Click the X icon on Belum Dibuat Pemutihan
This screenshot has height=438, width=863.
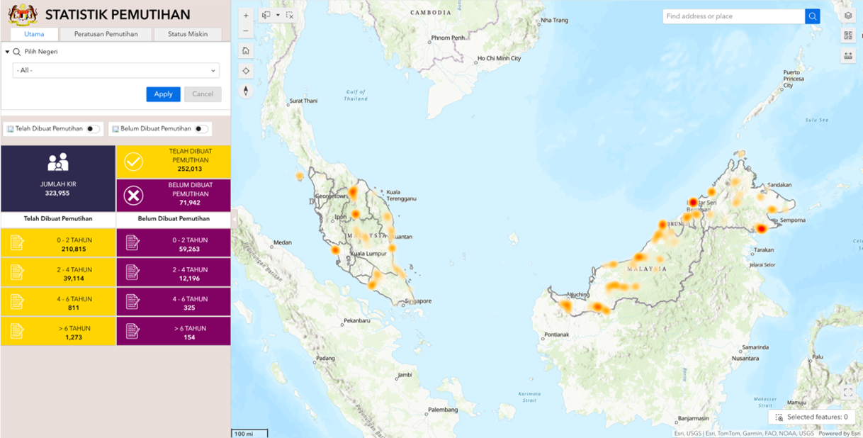tap(133, 196)
